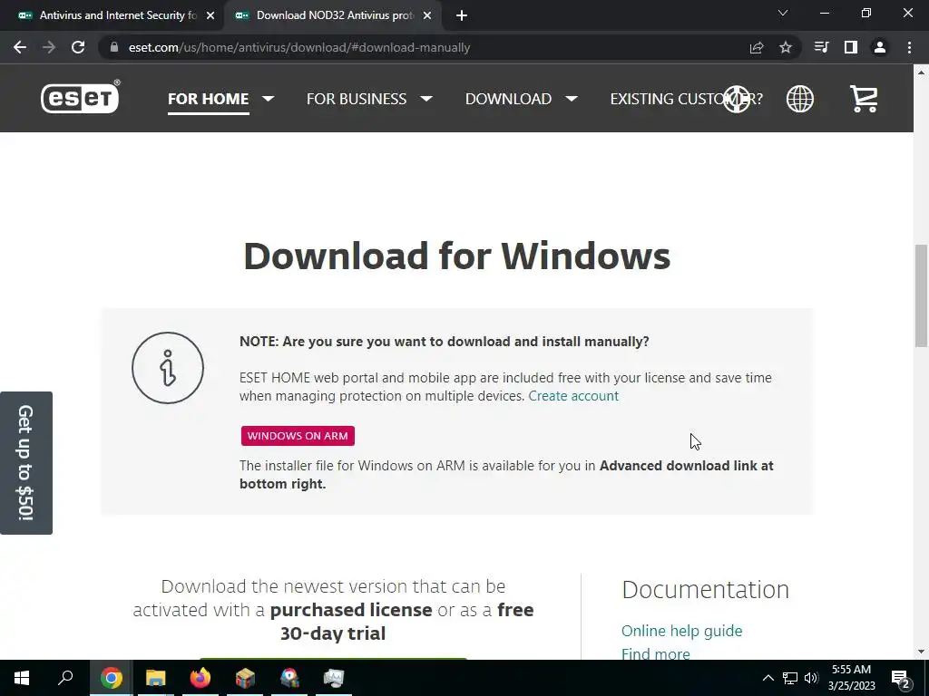
Task: Open the globe language selector icon
Action: tap(800, 98)
